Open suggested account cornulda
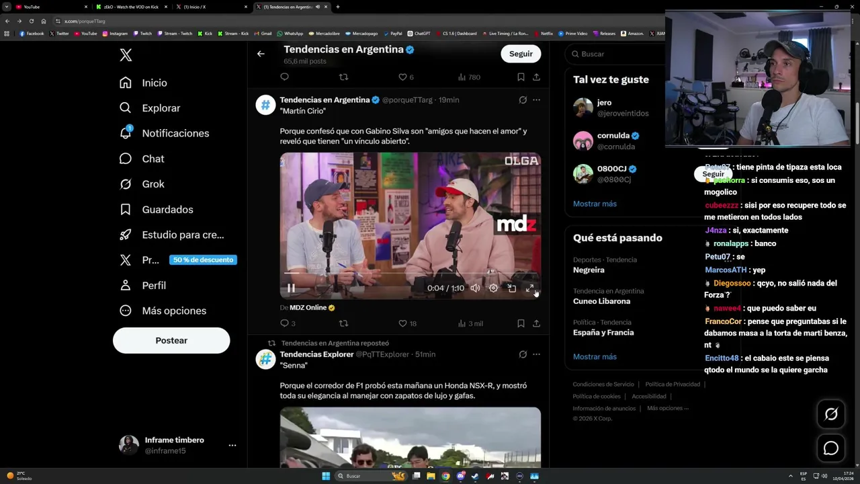The width and height of the screenshot is (860, 484). coord(583,140)
